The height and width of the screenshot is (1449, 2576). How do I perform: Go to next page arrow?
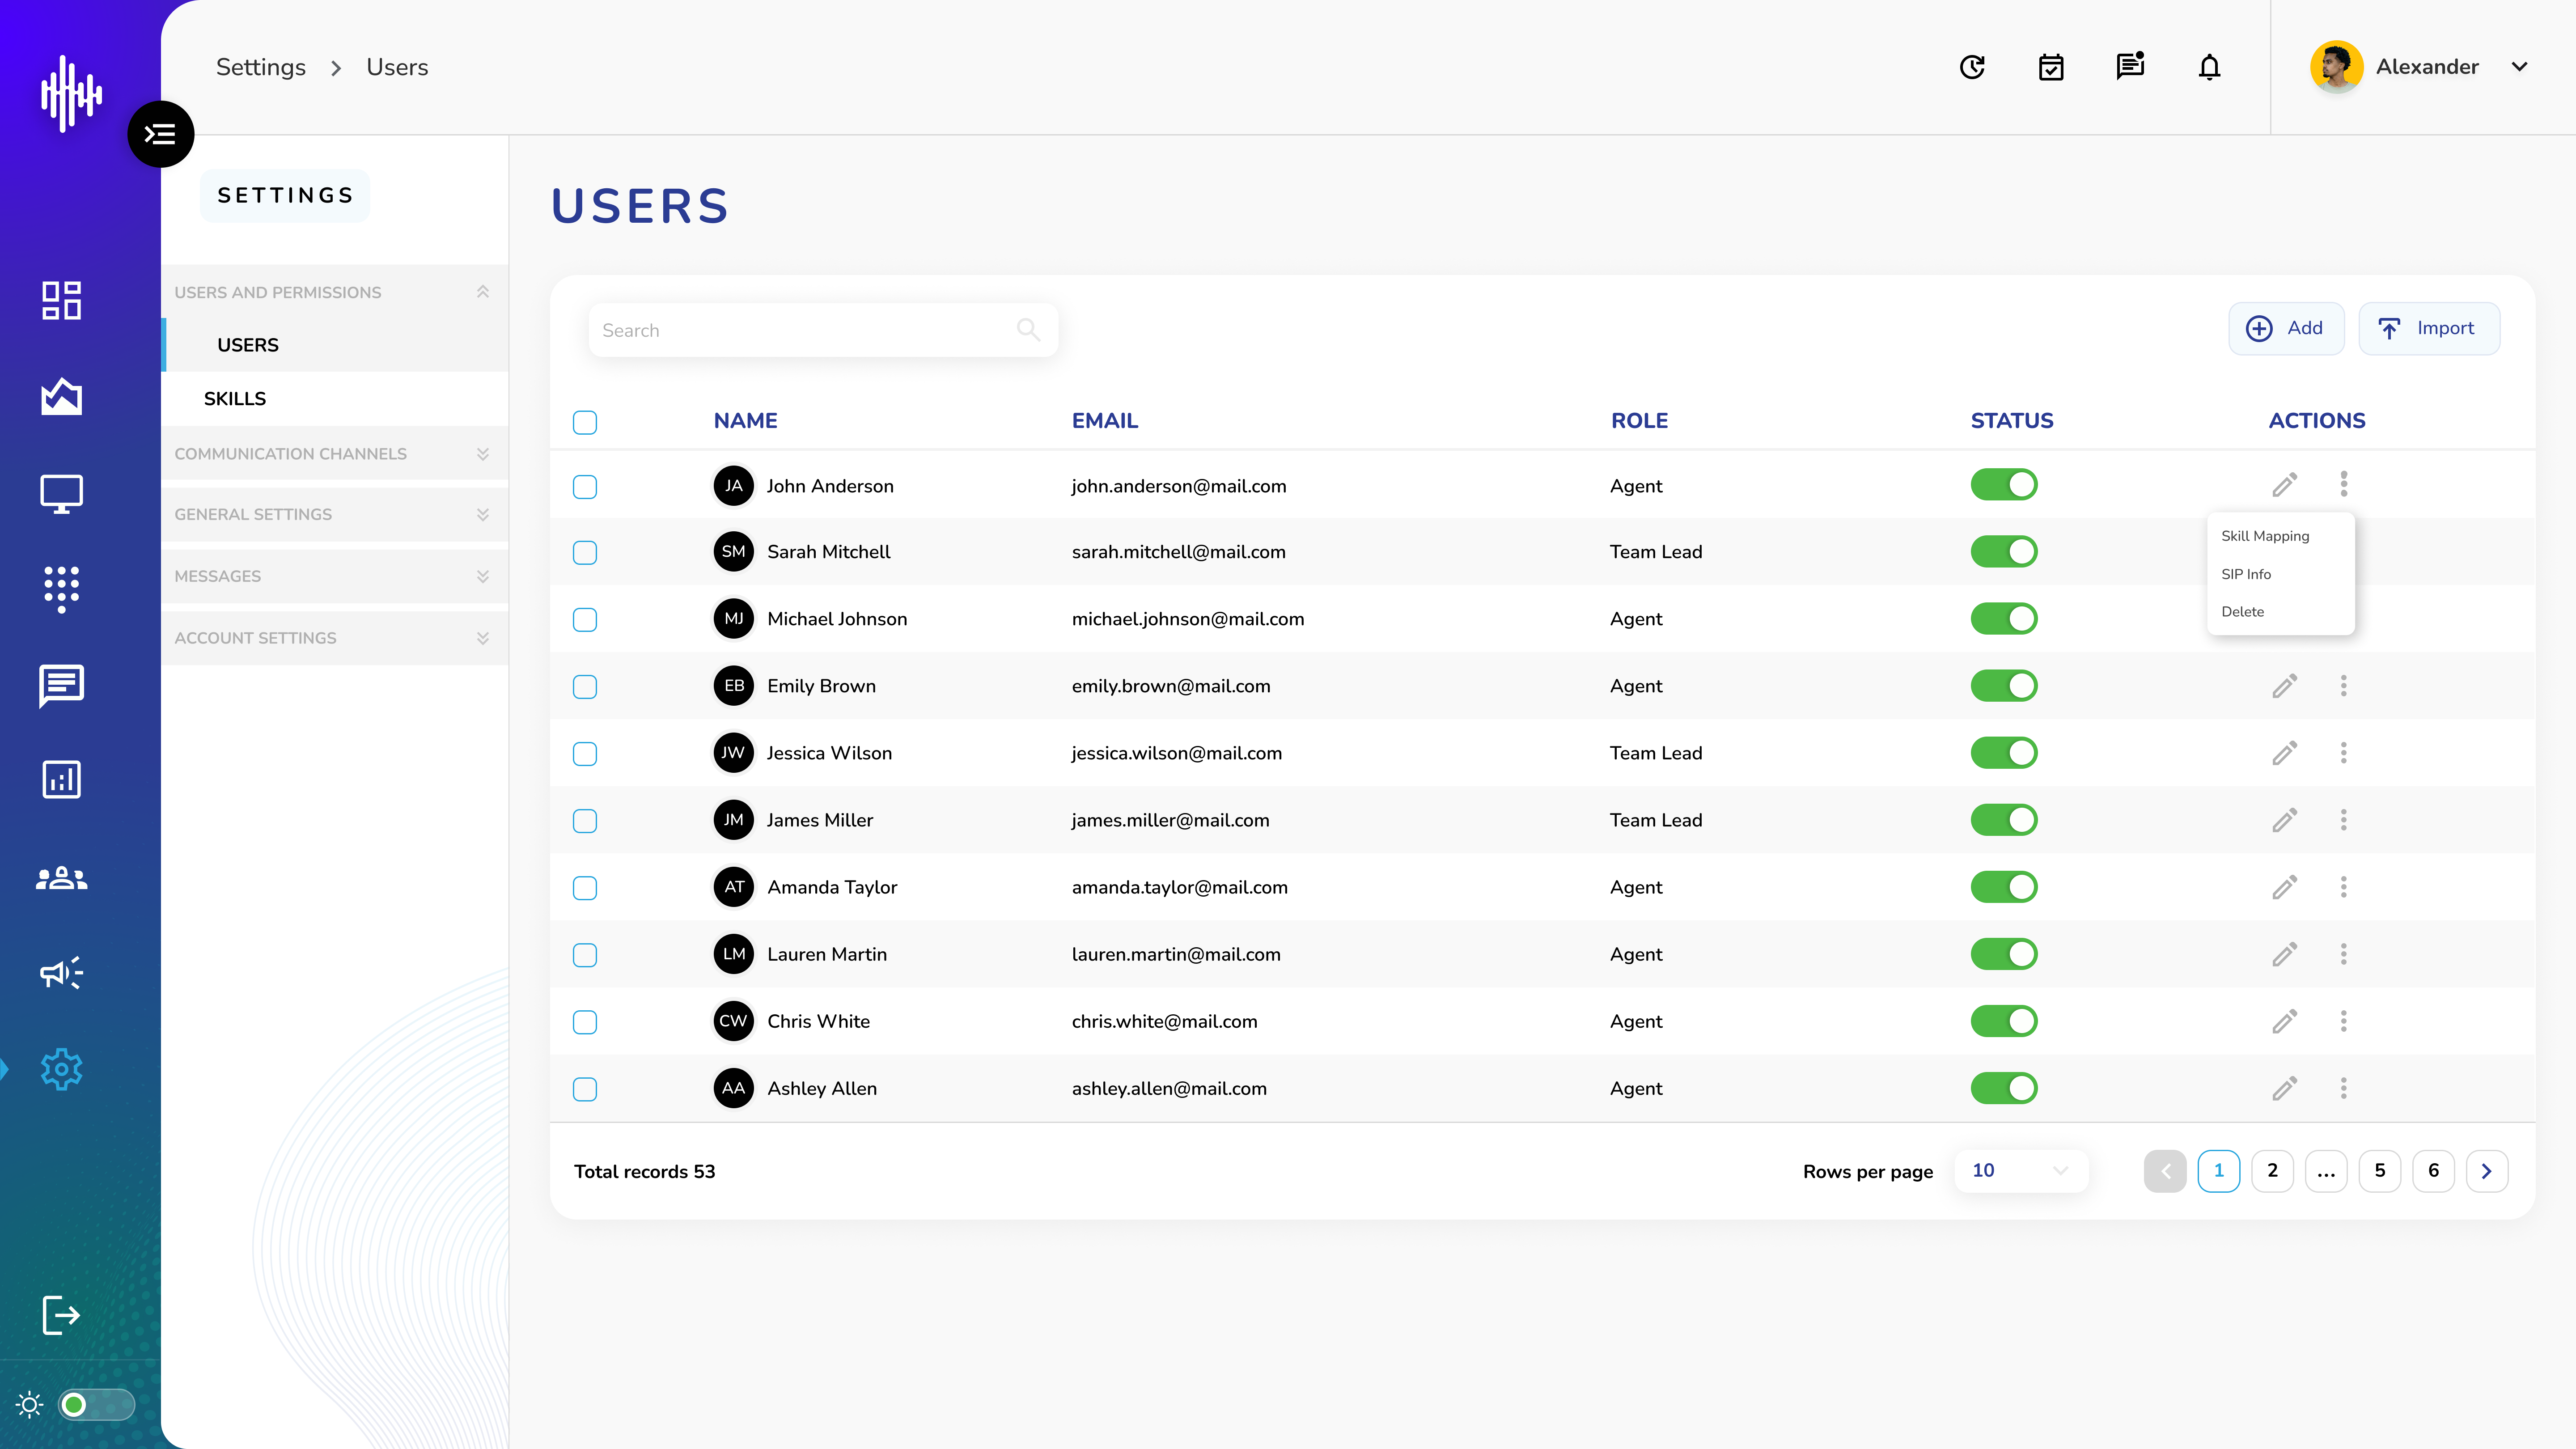tap(2487, 1170)
